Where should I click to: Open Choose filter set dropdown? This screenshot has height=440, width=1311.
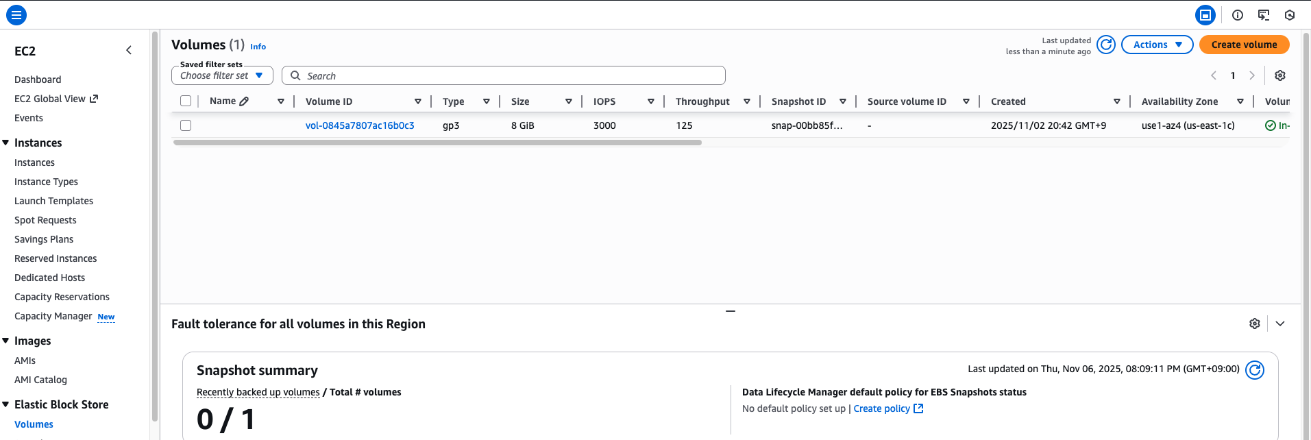coord(222,75)
